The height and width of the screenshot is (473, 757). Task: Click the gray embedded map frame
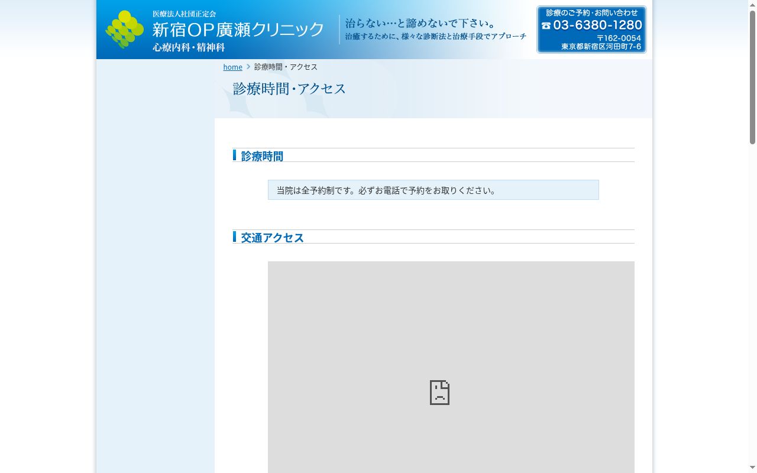tap(451, 367)
